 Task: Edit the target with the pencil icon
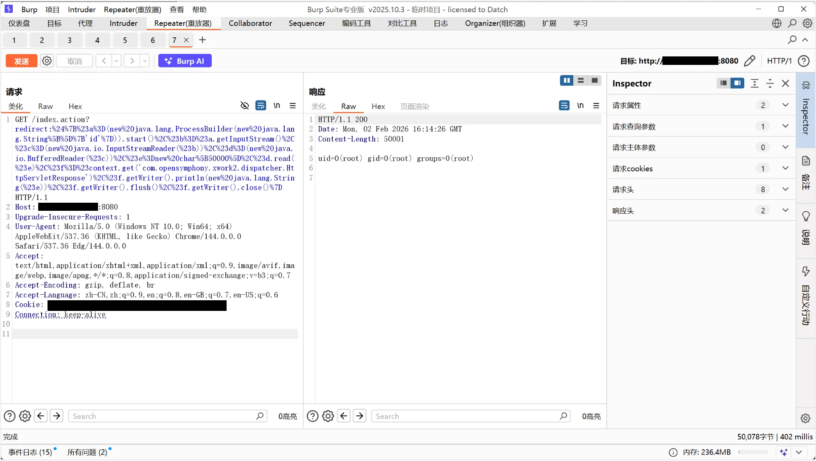tap(750, 61)
